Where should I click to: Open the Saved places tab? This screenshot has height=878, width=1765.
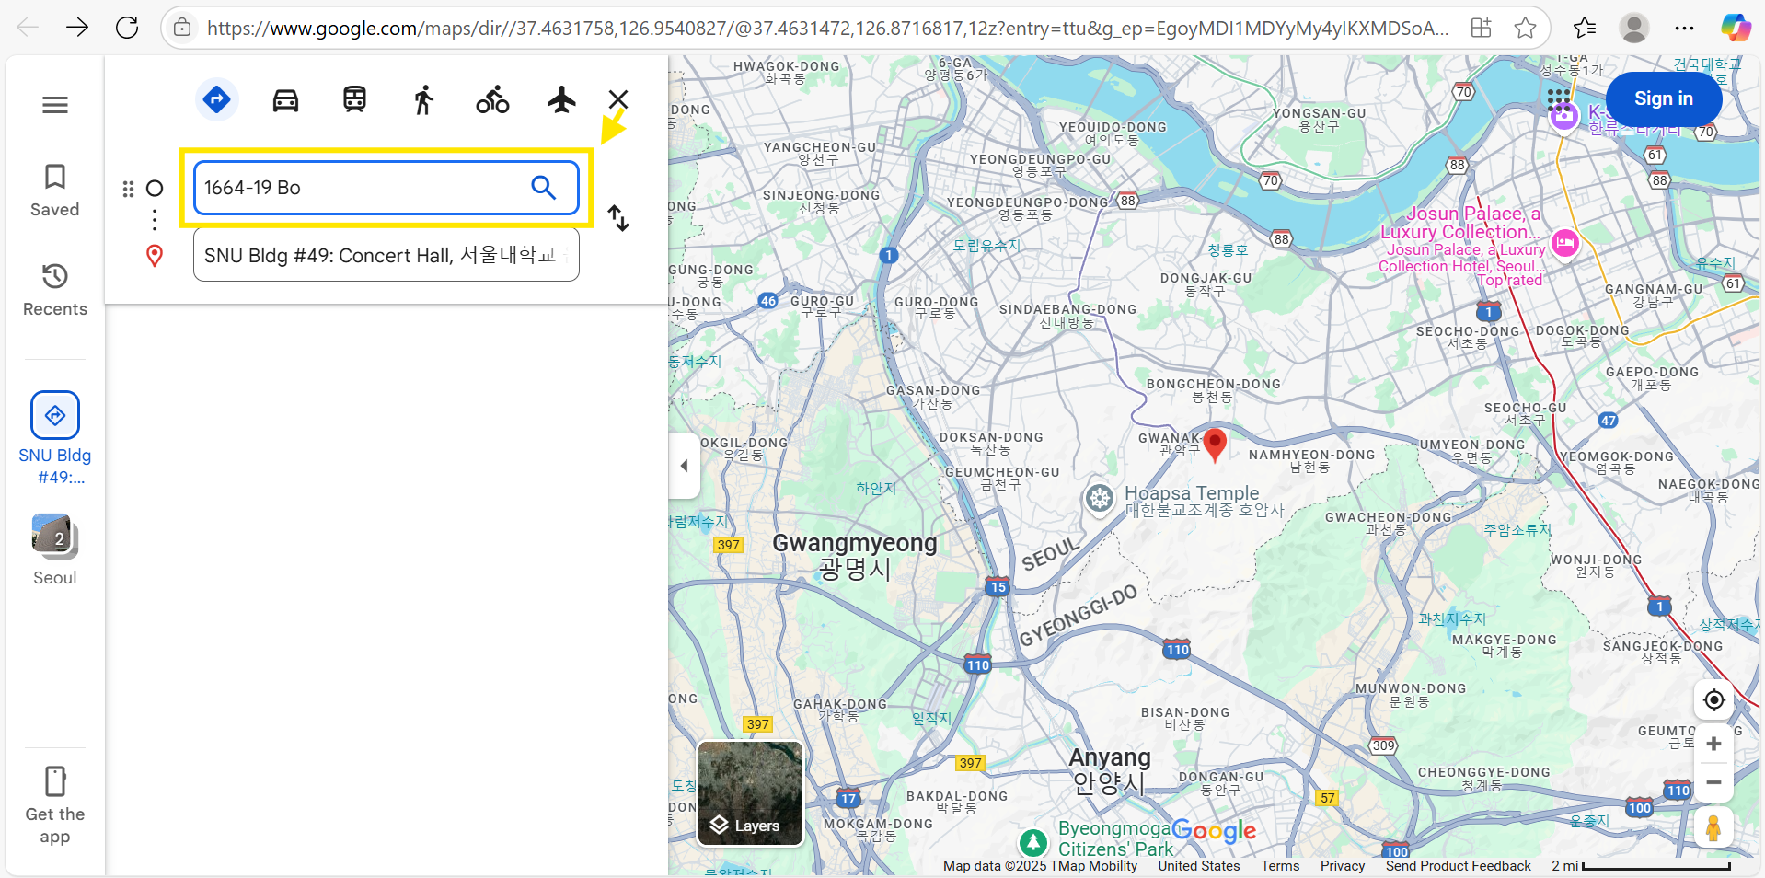pos(55,191)
